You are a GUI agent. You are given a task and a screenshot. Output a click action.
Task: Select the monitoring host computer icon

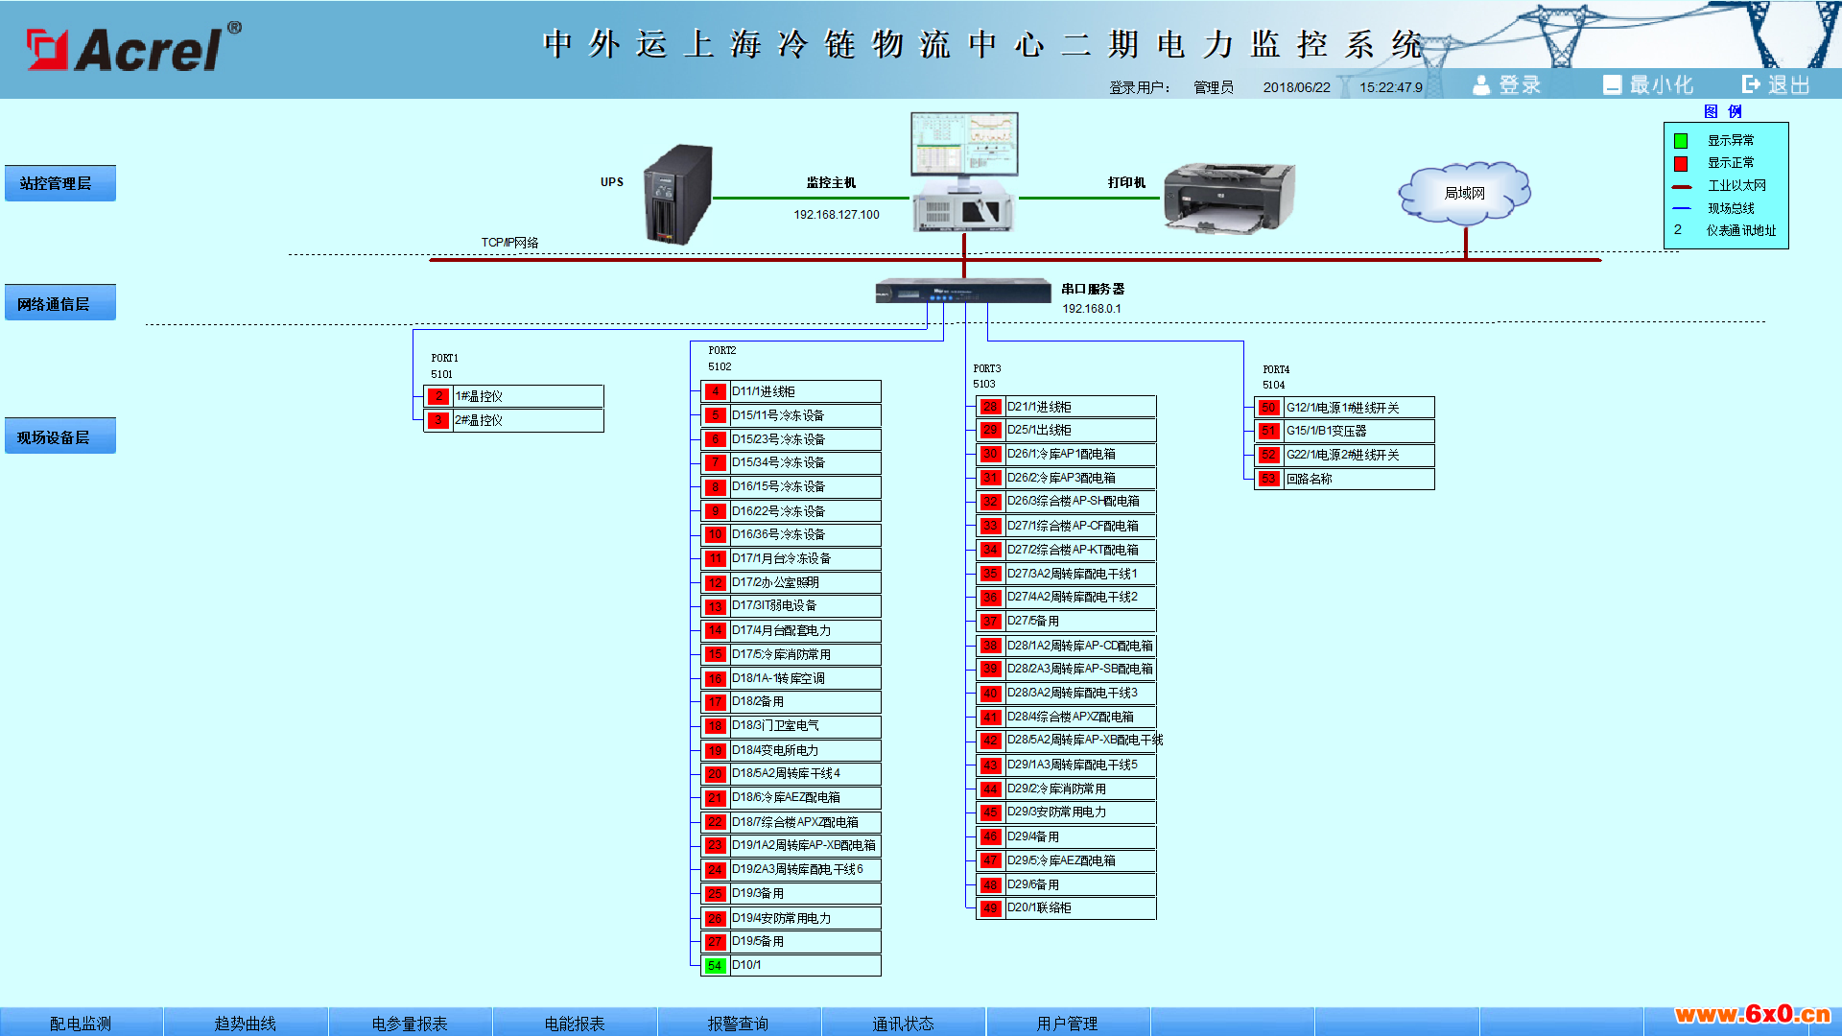tap(964, 172)
